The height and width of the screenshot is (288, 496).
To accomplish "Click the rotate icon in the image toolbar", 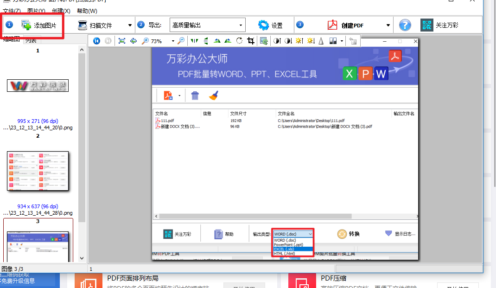I will pos(239,41).
